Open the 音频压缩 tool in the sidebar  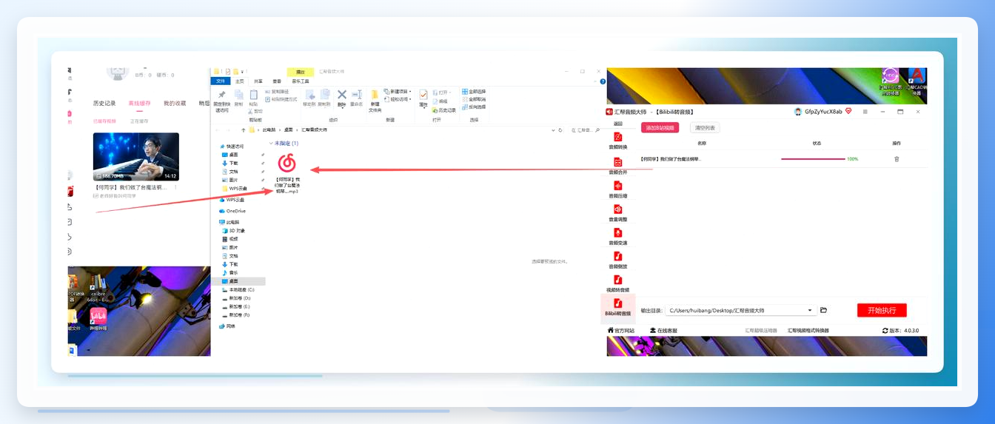pyautogui.click(x=617, y=189)
